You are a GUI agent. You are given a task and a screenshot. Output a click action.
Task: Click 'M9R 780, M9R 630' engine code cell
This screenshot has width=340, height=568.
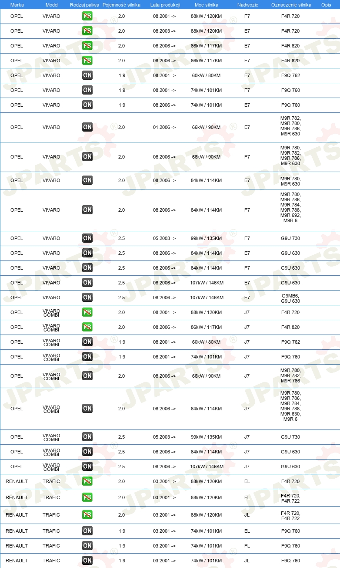tap(290, 181)
